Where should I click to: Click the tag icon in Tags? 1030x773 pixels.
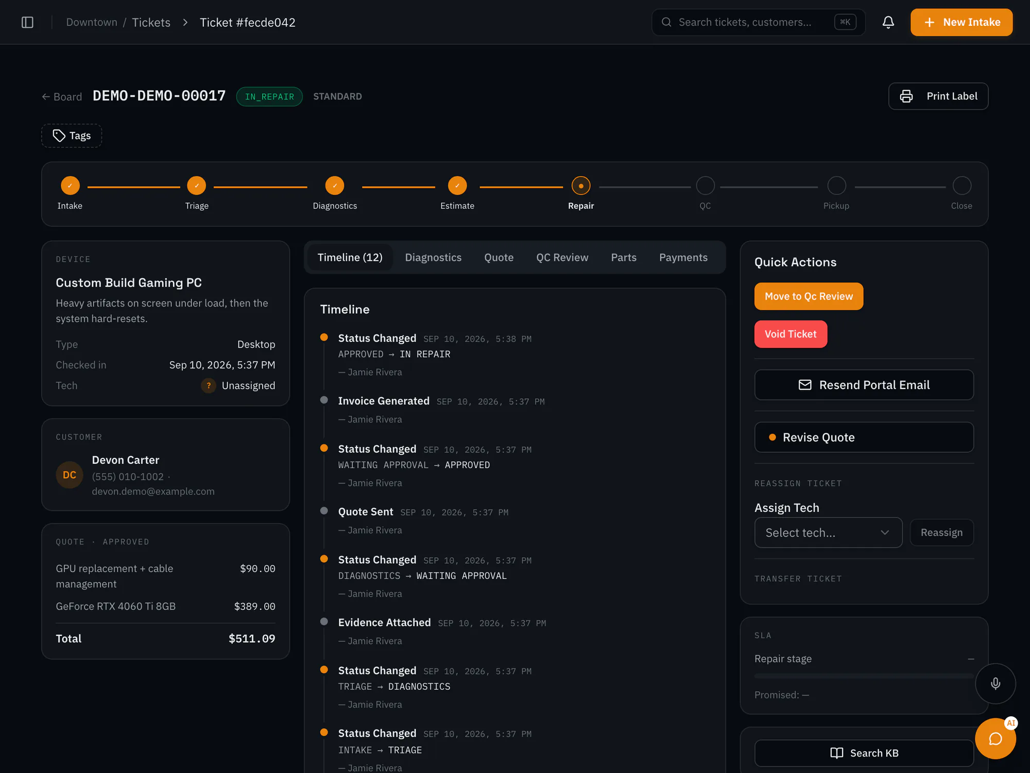click(x=59, y=136)
